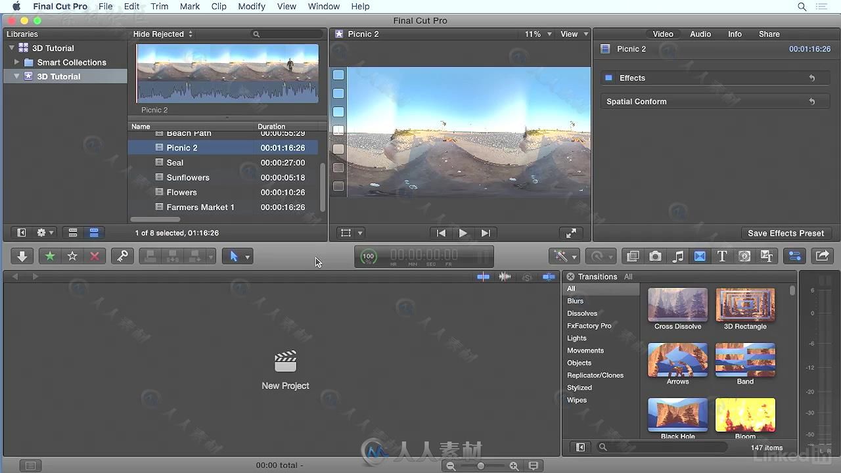Select the Cross Dissolve transition thumbnail

pyautogui.click(x=677, y=304)
